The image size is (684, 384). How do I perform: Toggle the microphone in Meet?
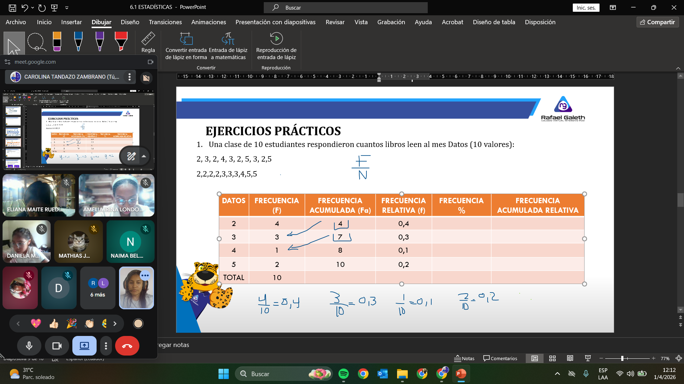(29, 346)
